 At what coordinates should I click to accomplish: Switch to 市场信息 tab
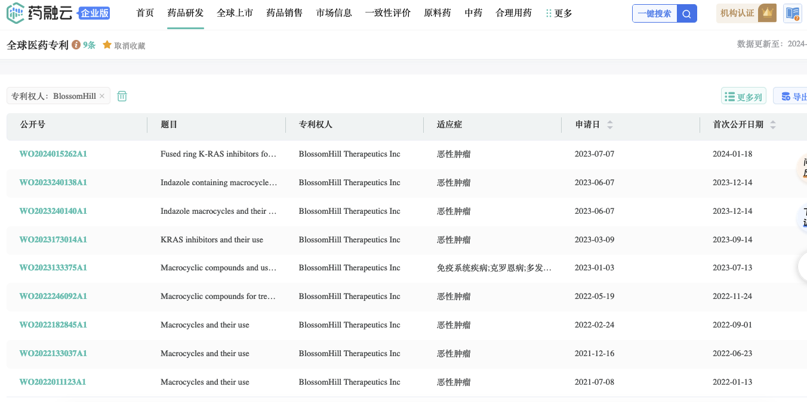coord(334,13)
